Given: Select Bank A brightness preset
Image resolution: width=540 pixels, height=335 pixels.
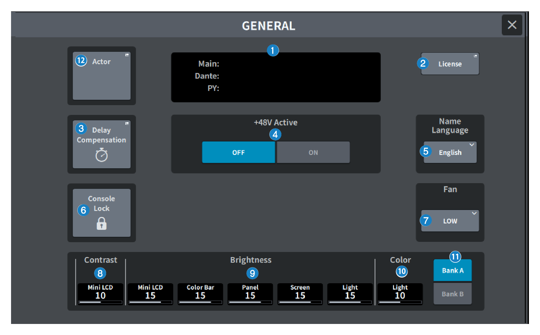Looking at the screenshot, I should (x=453, y=271).
